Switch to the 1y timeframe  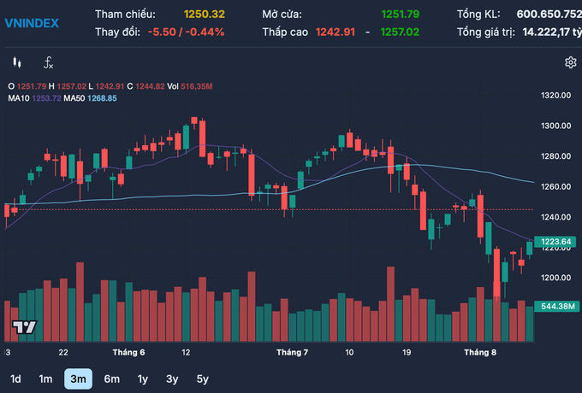tap(142, 378)
